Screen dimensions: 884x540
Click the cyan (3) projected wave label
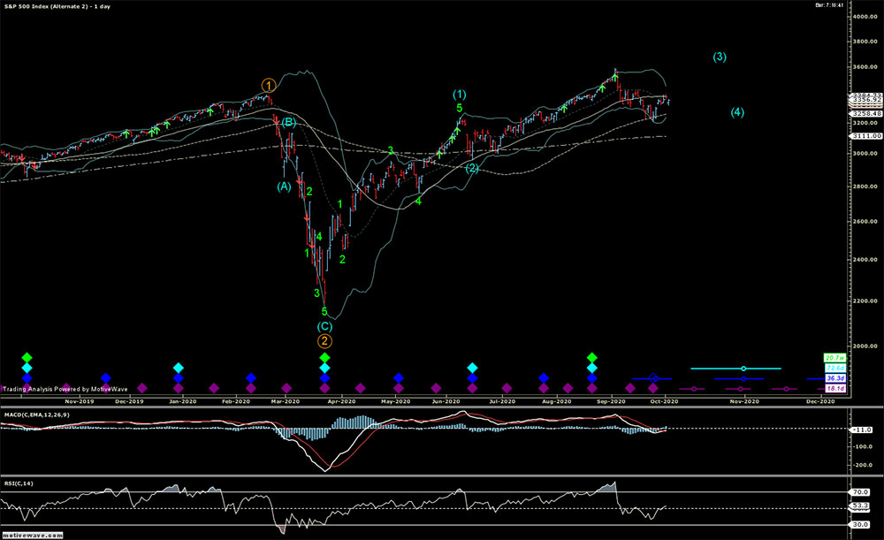720,57
